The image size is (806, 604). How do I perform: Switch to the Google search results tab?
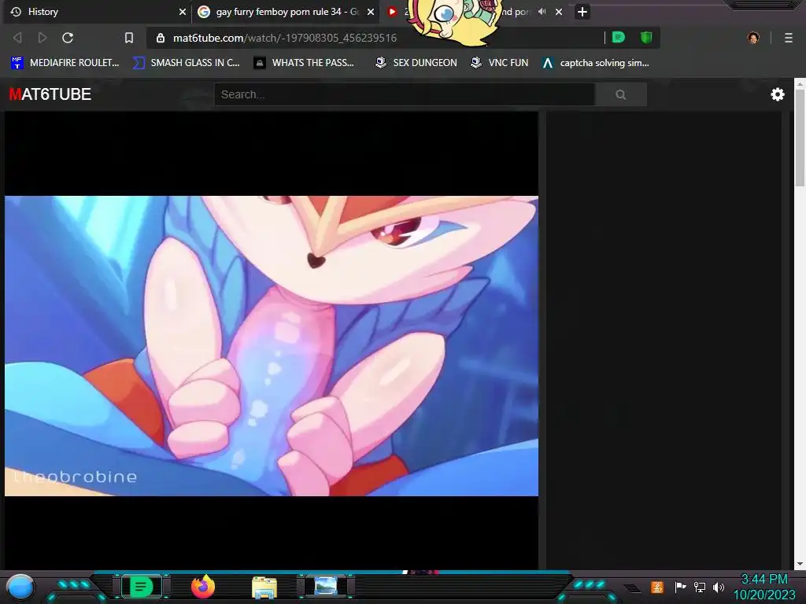coord(286,12)
